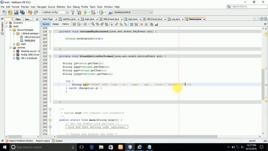Click the Build Project hammer icon
Viewport: 268px width, 151px height.
coord(73,12)
